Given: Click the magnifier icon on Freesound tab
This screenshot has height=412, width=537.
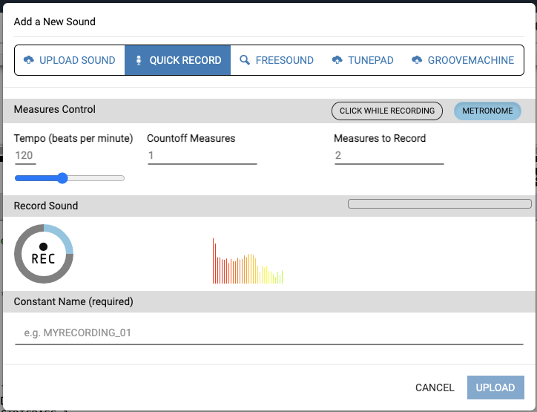Looking at the screenshot, I should coord(245,60).
